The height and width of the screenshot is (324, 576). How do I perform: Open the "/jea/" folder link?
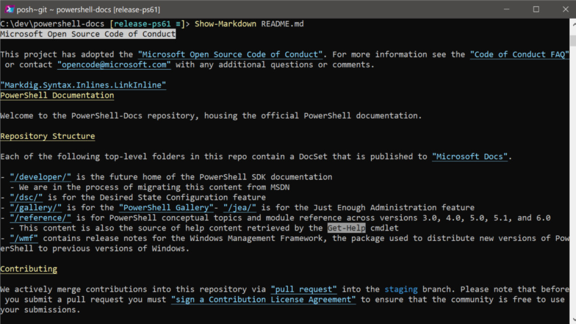point(240,208)
